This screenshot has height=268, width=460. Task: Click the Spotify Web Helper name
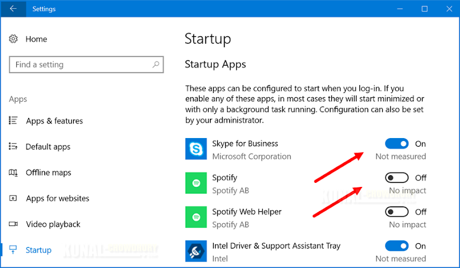click(x=247, y=212)
